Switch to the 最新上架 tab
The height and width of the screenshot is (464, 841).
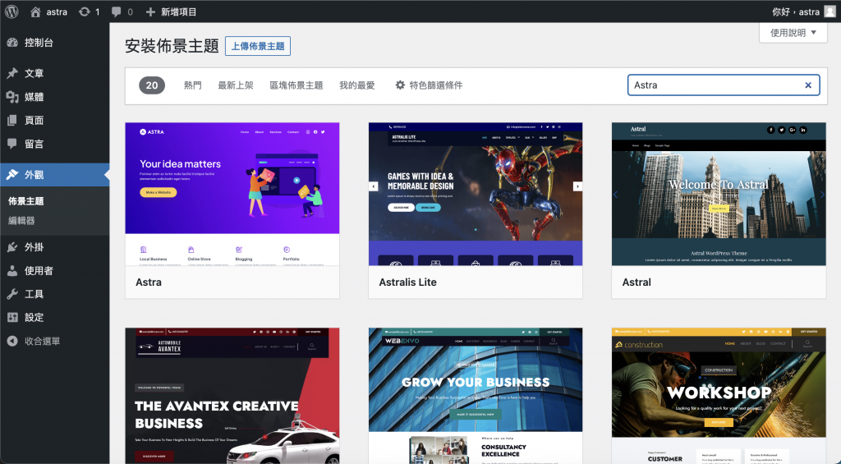pos(236,85)
